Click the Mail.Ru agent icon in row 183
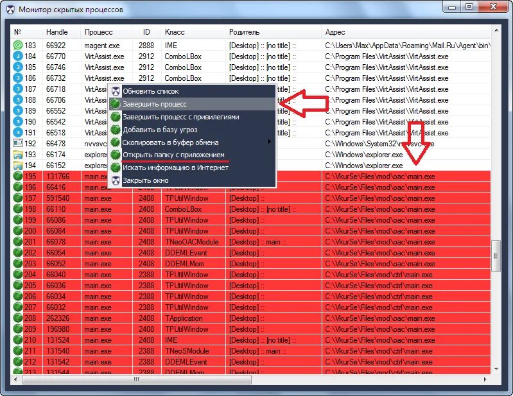This screenshot has height=396, width=513. [18, 45]
